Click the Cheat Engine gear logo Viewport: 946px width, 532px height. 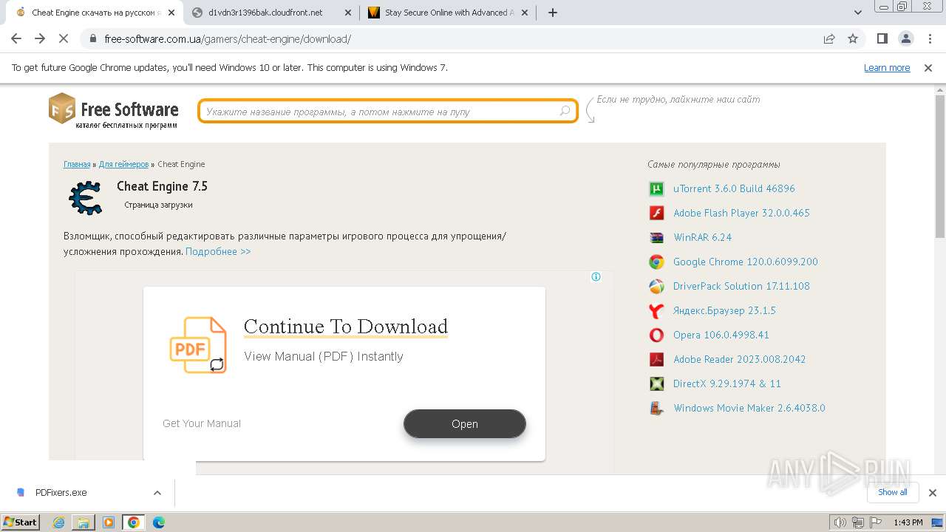click(86, 197)
